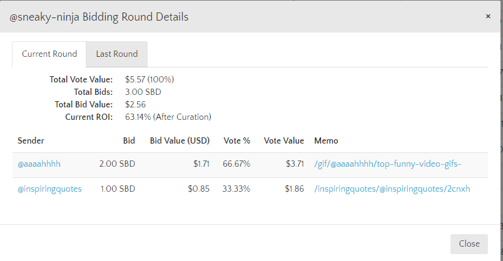503x261 pixels.
Task: Click the Vote % column header
Action: 237,140
